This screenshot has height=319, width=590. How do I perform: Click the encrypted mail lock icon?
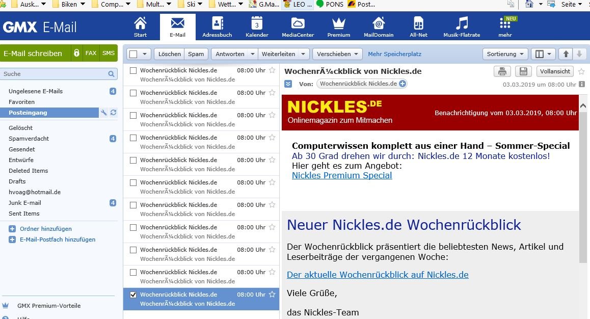pos(77,53)
